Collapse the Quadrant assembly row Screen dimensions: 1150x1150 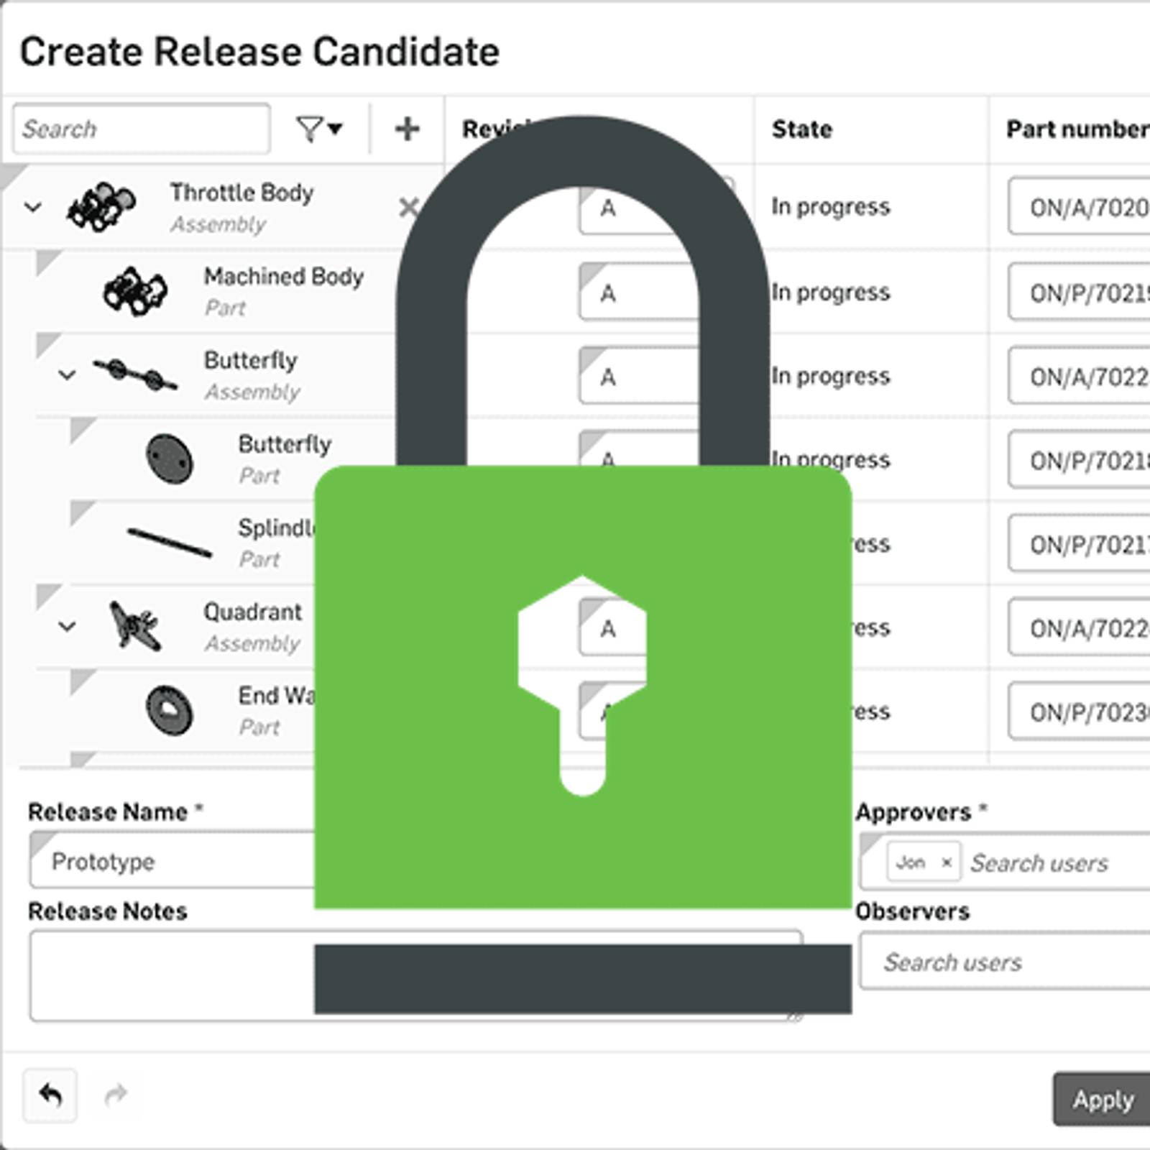[67, 627]
